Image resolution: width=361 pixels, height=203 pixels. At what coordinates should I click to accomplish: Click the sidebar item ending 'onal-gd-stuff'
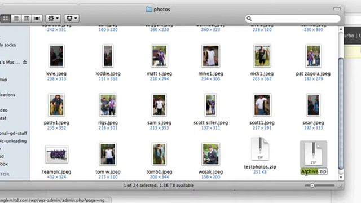coord(14,133)
